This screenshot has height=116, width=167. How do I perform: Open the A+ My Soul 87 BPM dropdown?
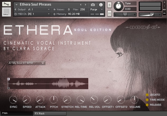tap(27, 63)
